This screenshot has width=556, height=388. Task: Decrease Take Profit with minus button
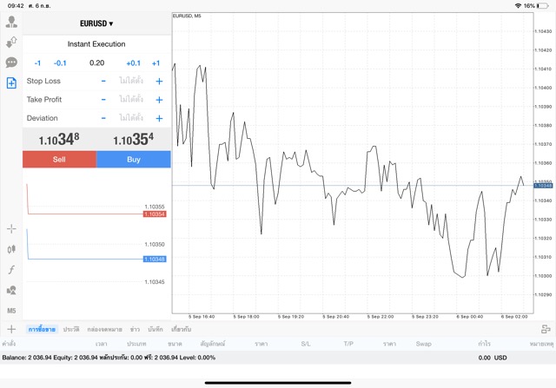tap(103, 100)
